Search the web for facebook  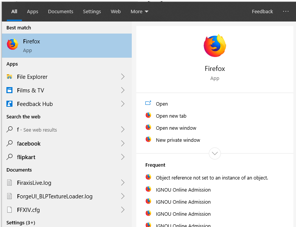[x=66, y=143]
